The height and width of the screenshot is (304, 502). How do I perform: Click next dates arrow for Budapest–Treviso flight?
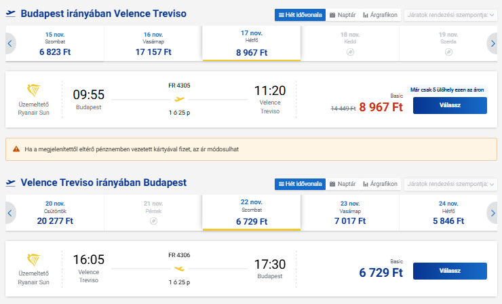pyautogui.click(x=493, y=44)
